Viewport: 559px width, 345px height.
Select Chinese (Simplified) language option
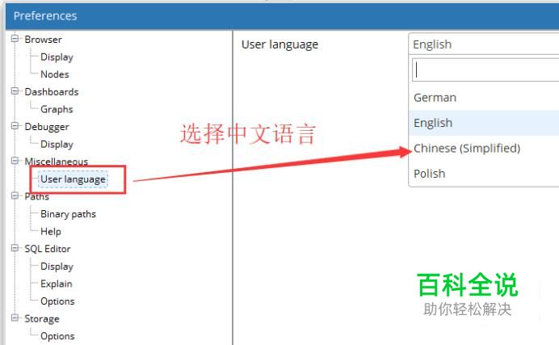coord(484,149)
